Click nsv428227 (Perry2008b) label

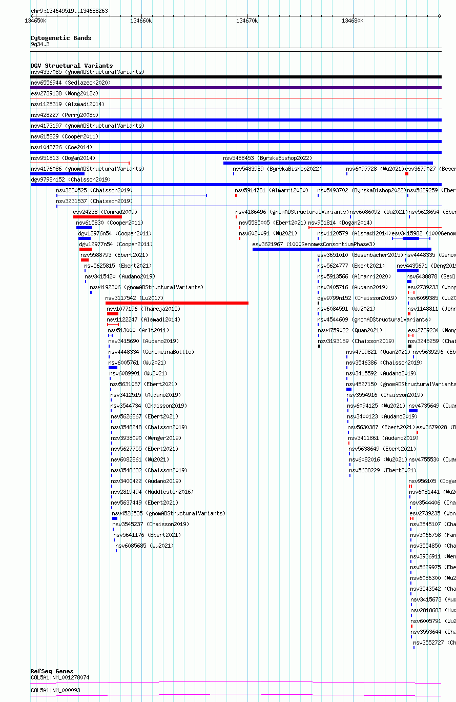click(x=64, y=115)
